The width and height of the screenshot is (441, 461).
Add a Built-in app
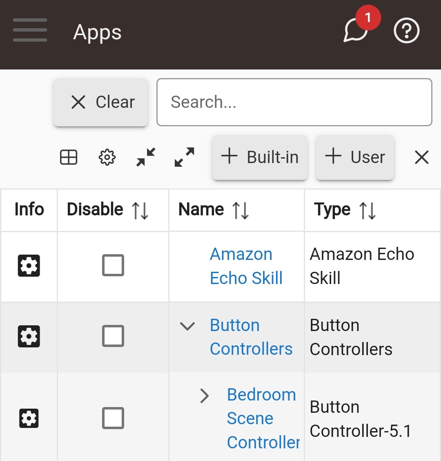pyautogui.click(x=260, y=157)
